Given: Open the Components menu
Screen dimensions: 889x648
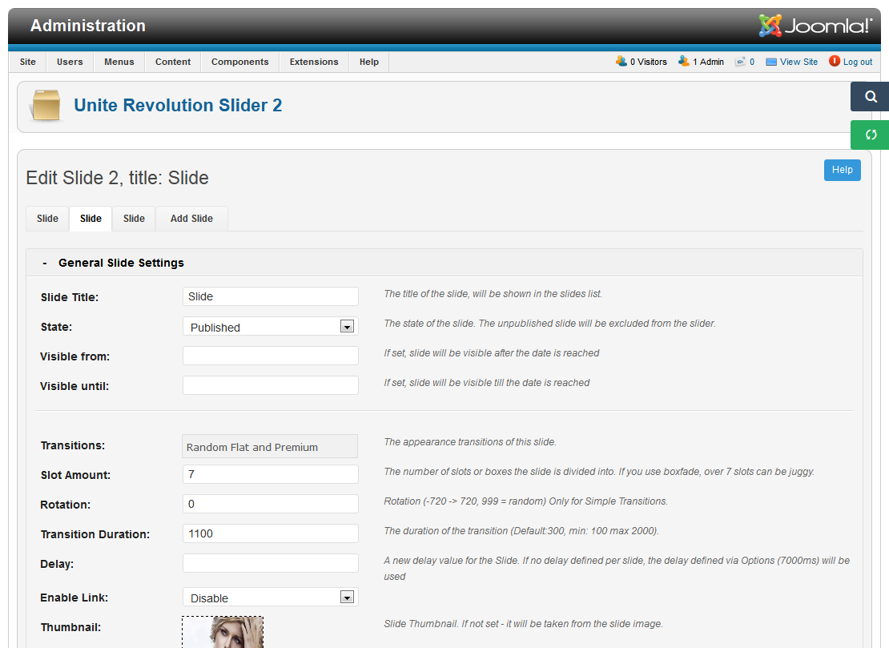Looking at the screenshot, I should [x=239, y=62].
